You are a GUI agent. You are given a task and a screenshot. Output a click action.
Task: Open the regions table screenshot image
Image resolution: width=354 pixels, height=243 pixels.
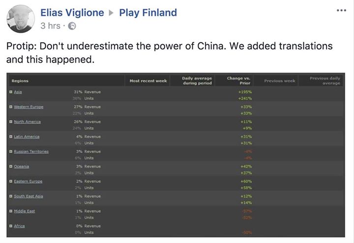pos(176,155)
